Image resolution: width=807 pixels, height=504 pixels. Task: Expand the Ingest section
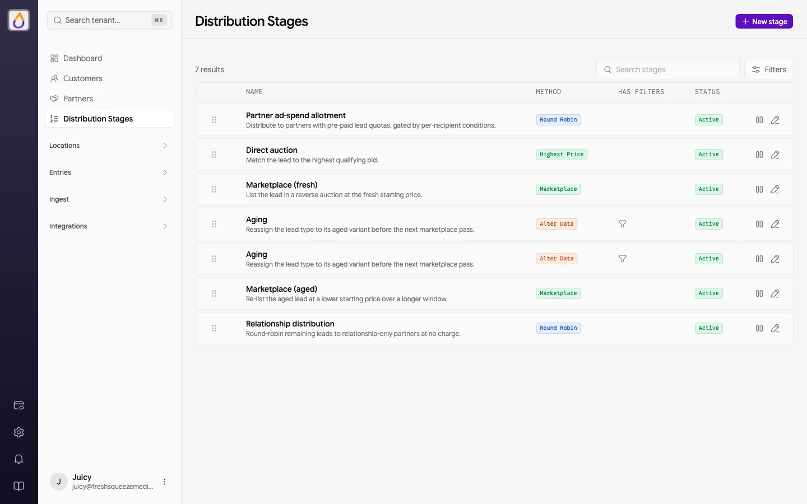coord(109,199)
